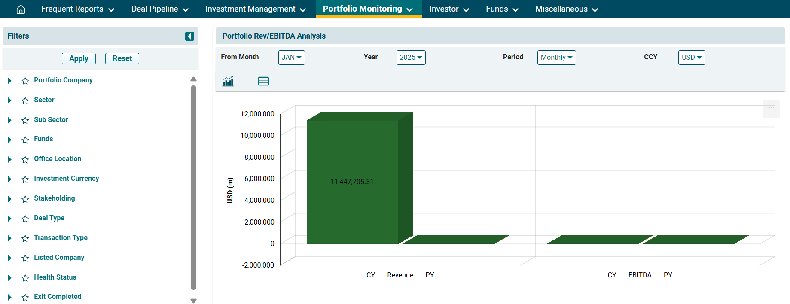Collapse the Filters panel with arrow icon

point(189,36)
